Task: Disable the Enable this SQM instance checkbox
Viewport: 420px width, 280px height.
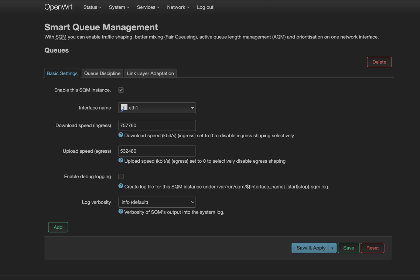Action: (121, 90)
